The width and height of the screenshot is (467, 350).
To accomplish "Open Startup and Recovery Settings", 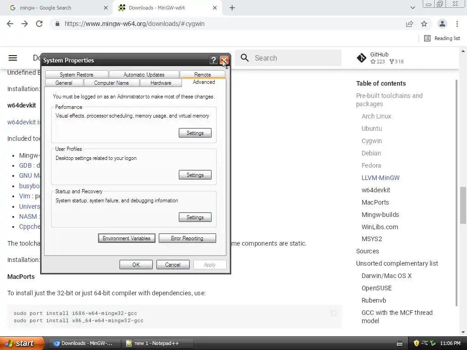I will coord(195,217).
